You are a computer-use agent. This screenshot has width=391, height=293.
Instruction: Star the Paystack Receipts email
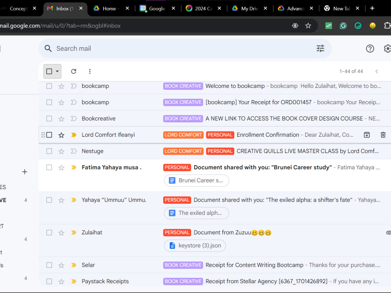(61, 282)
